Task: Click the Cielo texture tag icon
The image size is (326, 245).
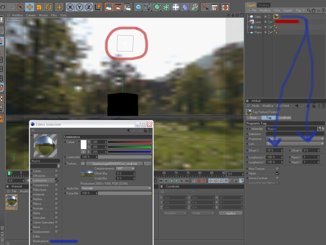Action: coord(276,17)
